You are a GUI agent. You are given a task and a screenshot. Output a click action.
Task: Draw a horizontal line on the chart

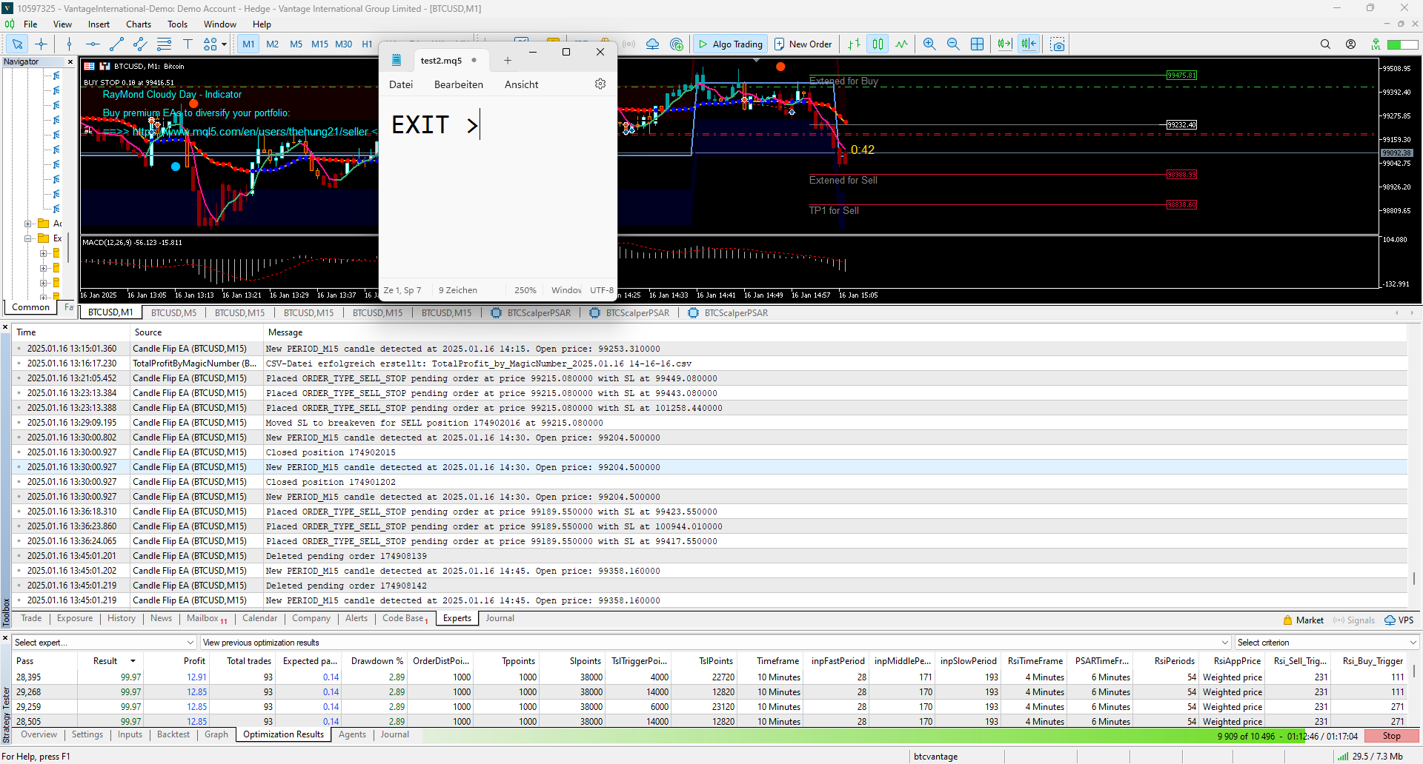93,44
